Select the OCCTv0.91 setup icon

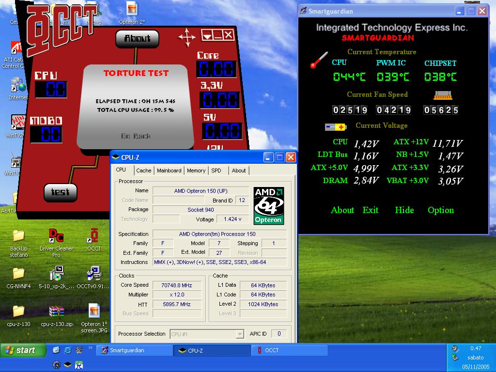[x=94, y=278]
